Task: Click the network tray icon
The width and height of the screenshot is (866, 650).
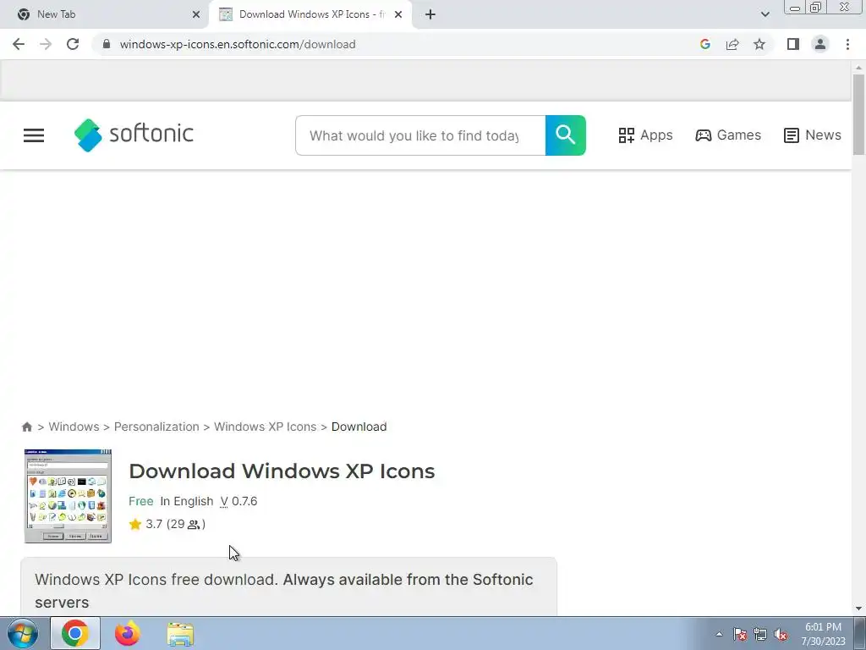Action: [760, 635]
